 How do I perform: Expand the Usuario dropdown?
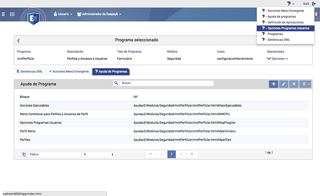pyautogui.click(x=63, y=14)
